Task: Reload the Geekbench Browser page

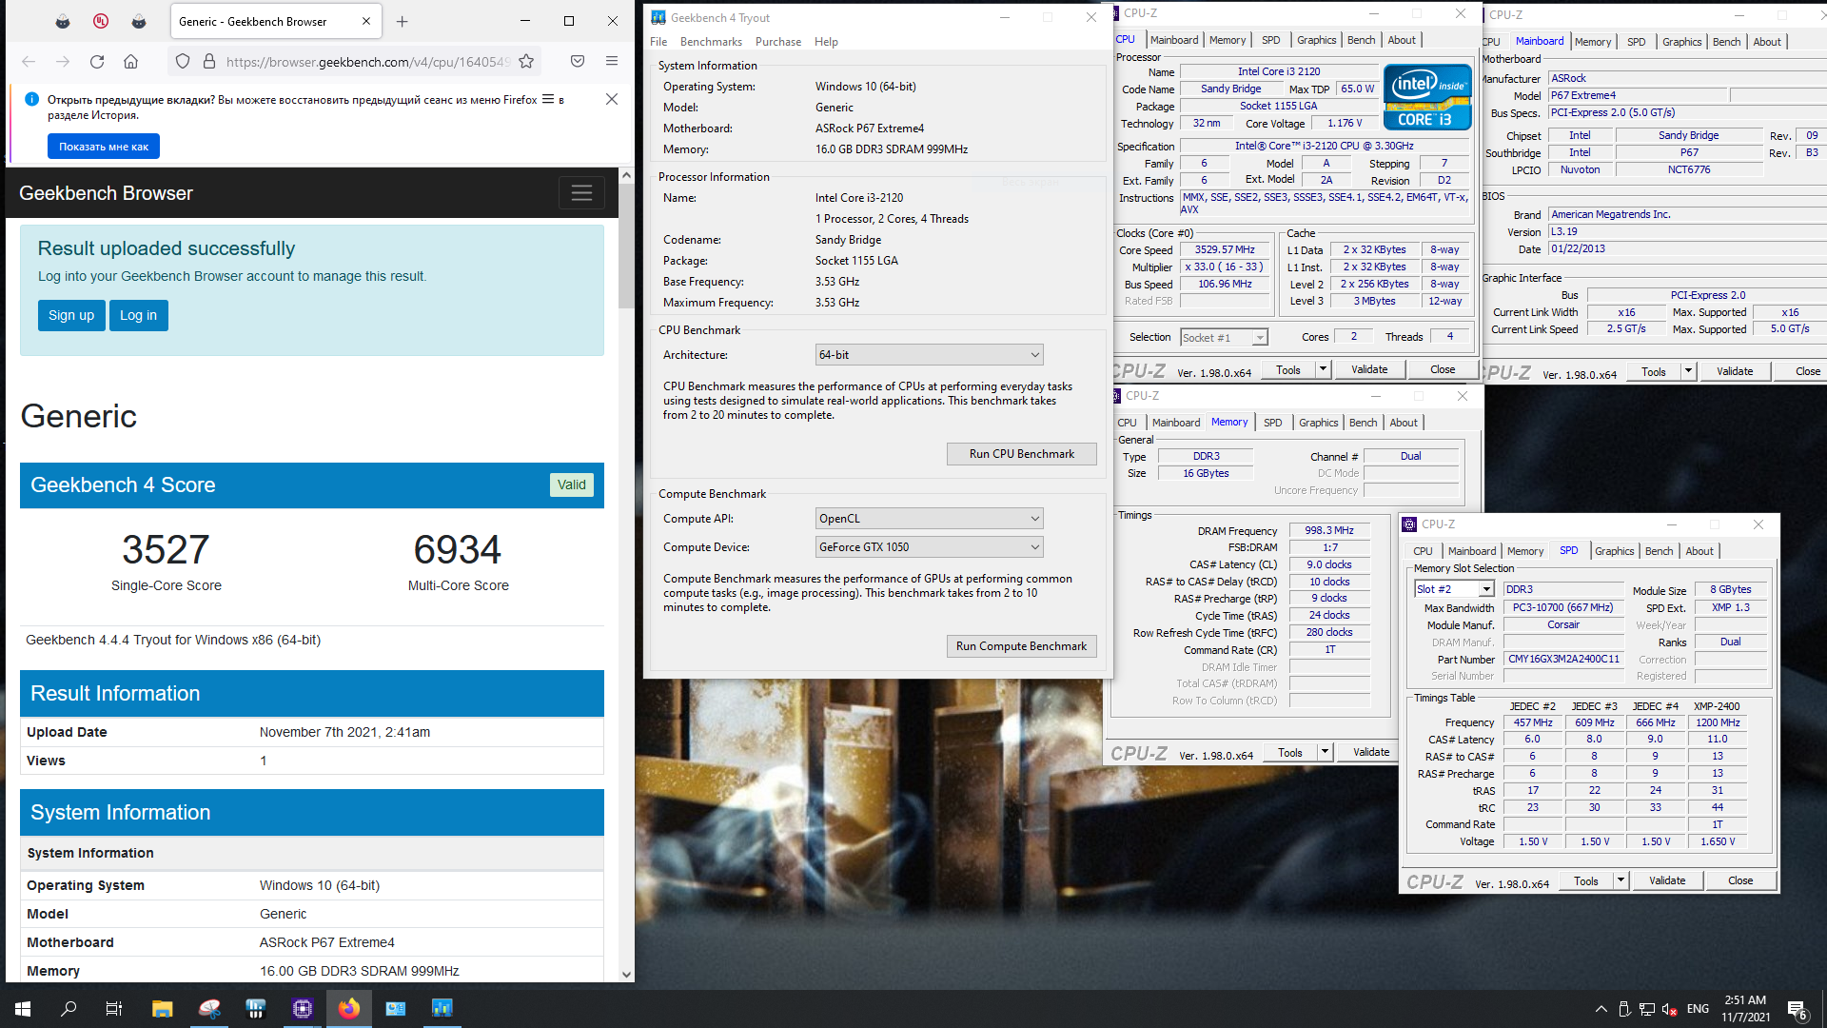Action: point(97,62)
